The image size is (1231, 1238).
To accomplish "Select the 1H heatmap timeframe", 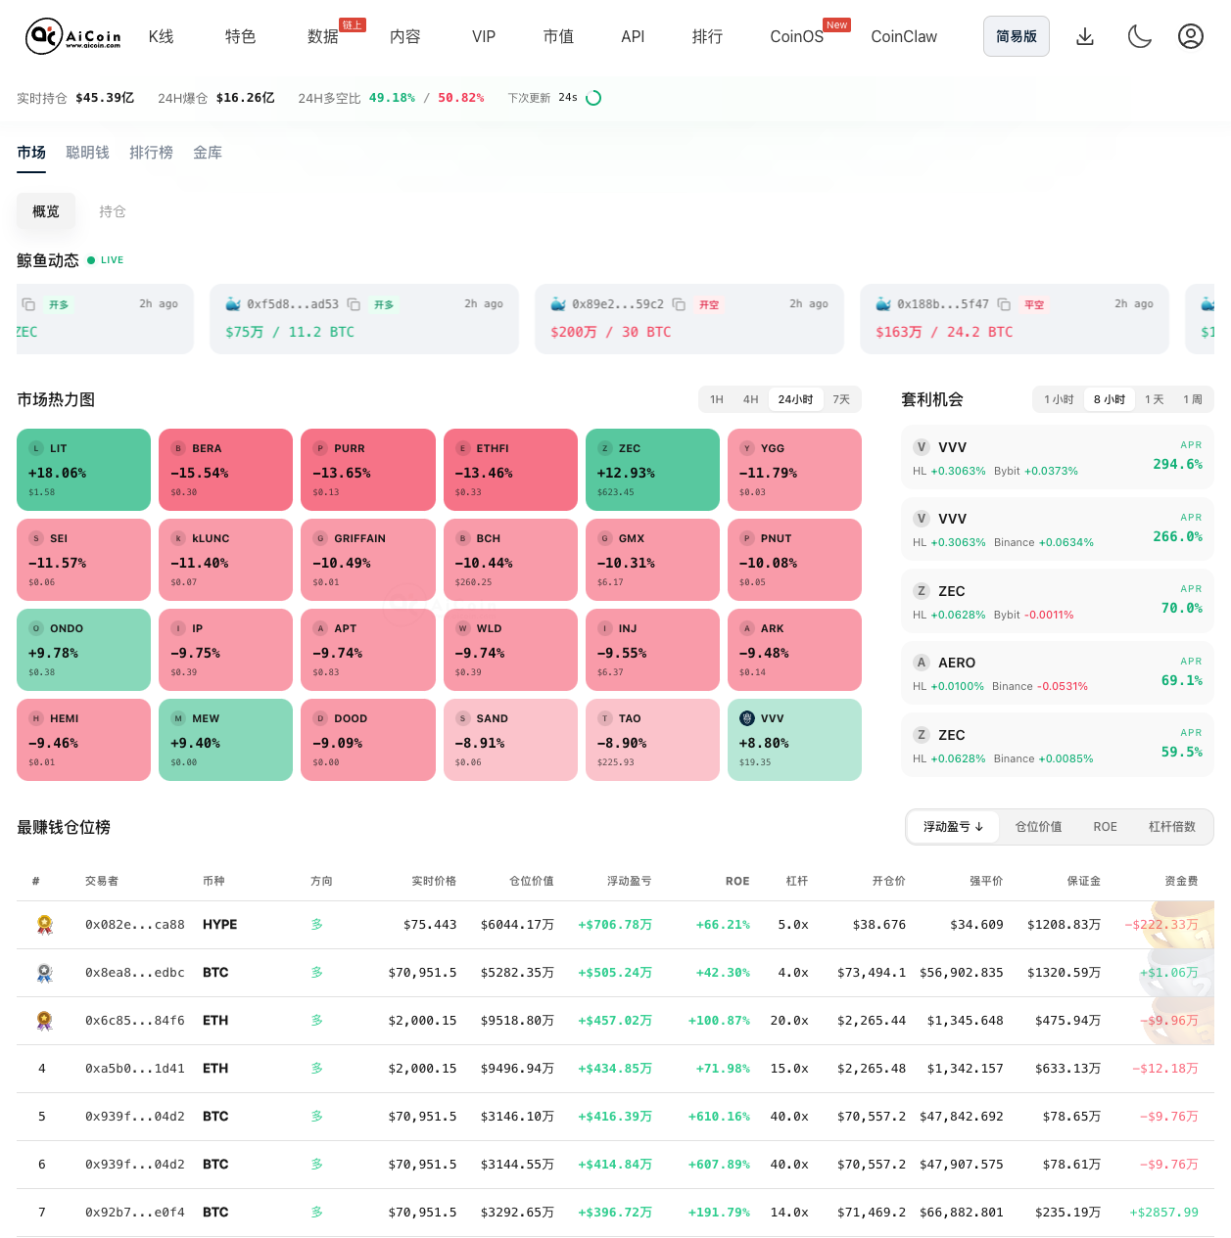I will coord(717,399).
